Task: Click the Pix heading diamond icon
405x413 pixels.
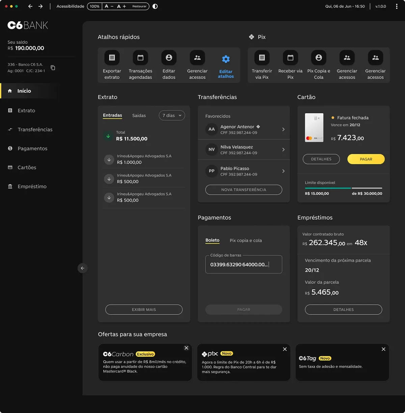Action: 251,37
